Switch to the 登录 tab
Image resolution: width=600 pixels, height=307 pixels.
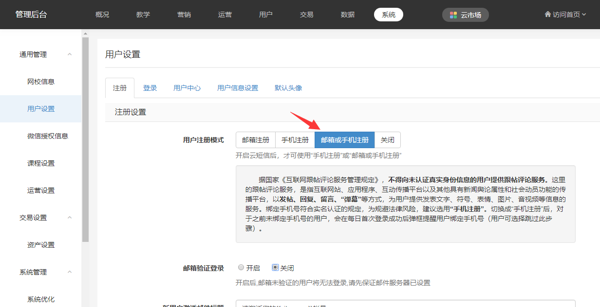[x=150, y=88]
